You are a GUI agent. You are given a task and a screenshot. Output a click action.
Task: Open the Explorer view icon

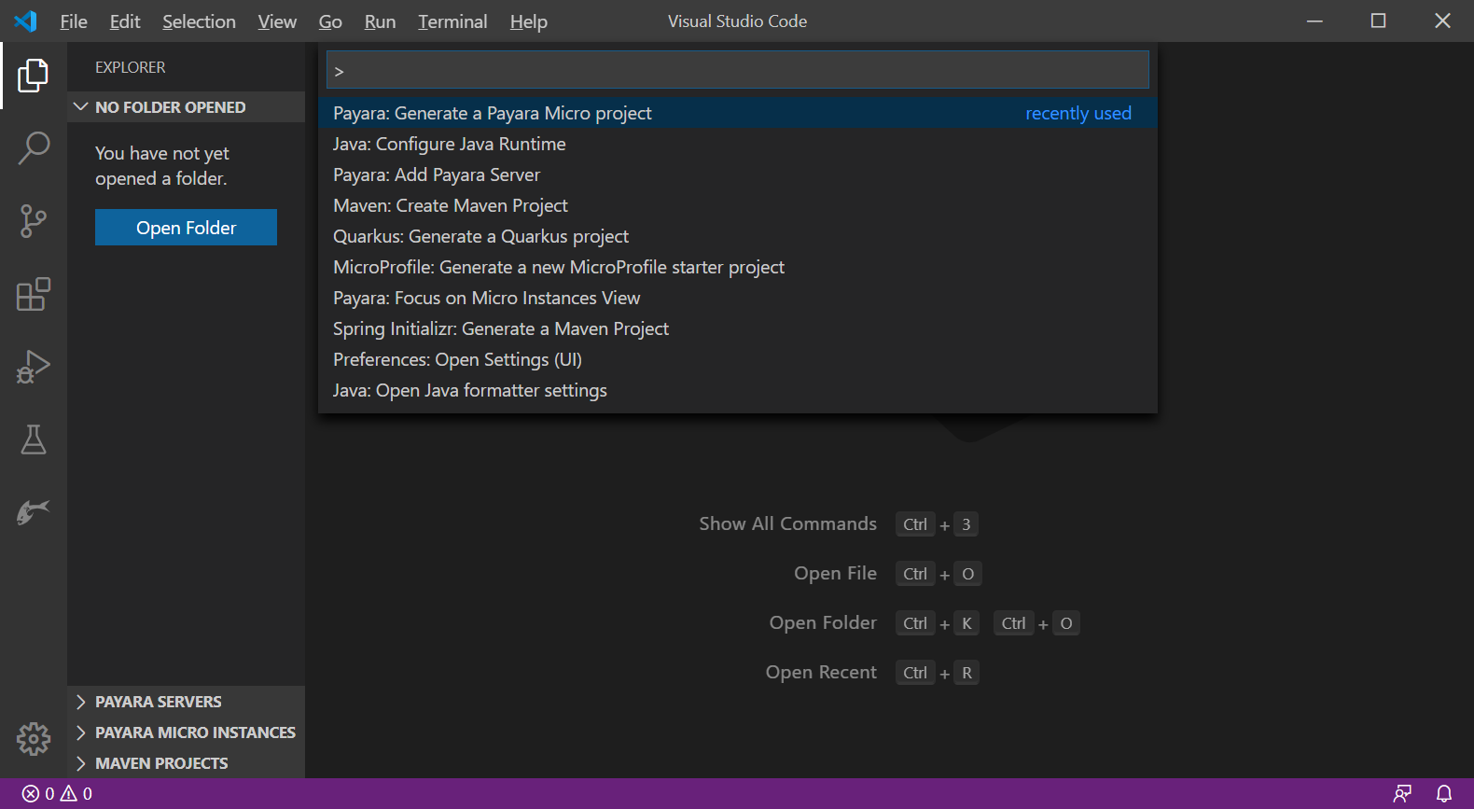point(34,76)
